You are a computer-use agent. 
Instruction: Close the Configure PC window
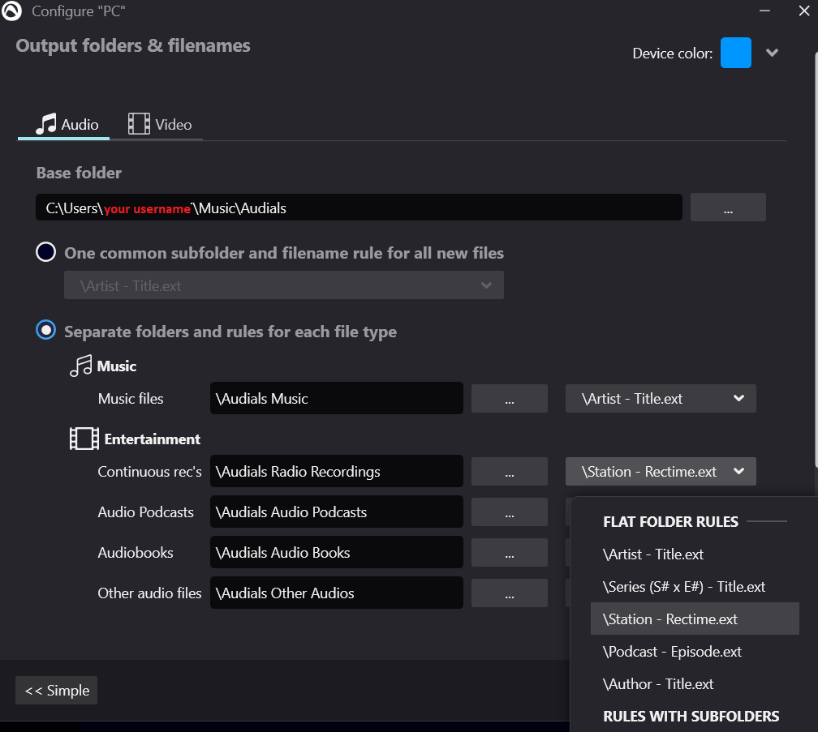804,11
